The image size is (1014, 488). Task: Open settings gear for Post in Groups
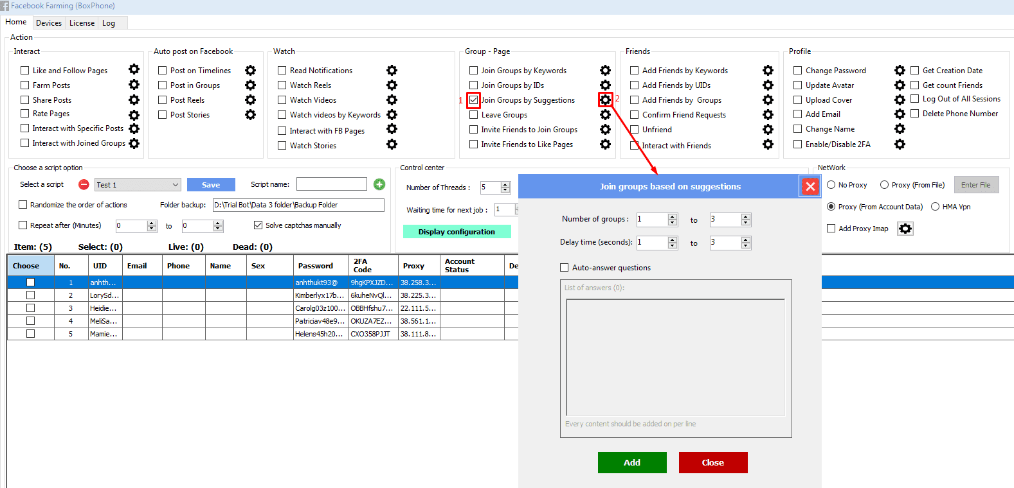(x=250, y=85)
